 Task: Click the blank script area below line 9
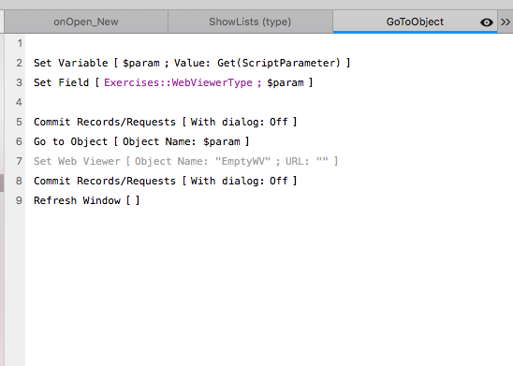pos(269,287)
